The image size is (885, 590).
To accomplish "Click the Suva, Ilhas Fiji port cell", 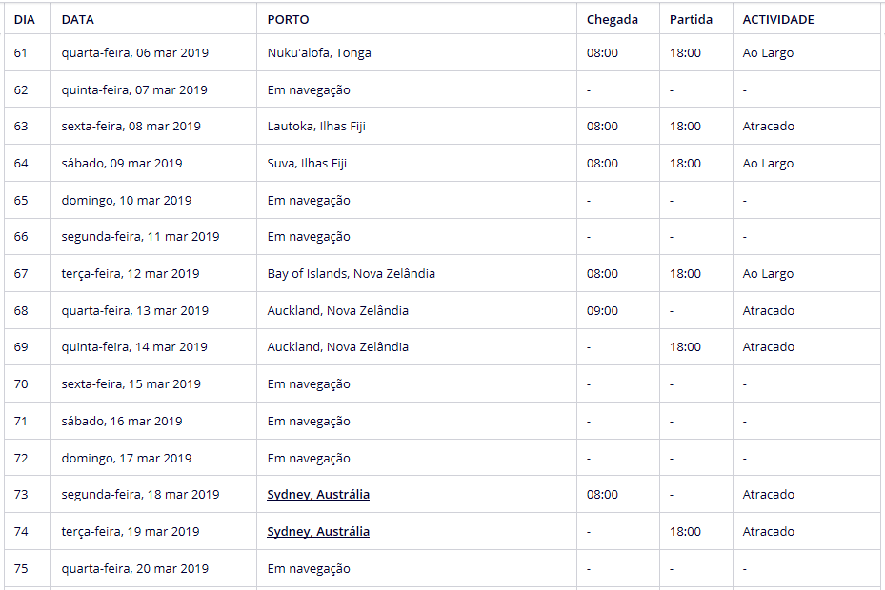I will tap(307, 164).
